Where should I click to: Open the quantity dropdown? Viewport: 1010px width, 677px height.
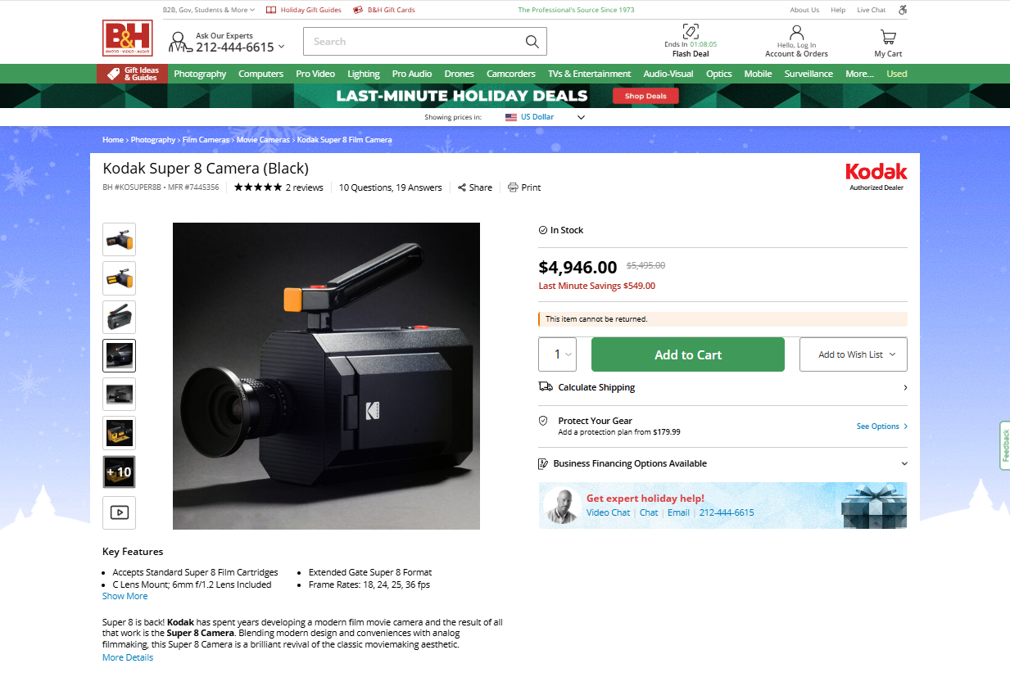pos(558,354)
